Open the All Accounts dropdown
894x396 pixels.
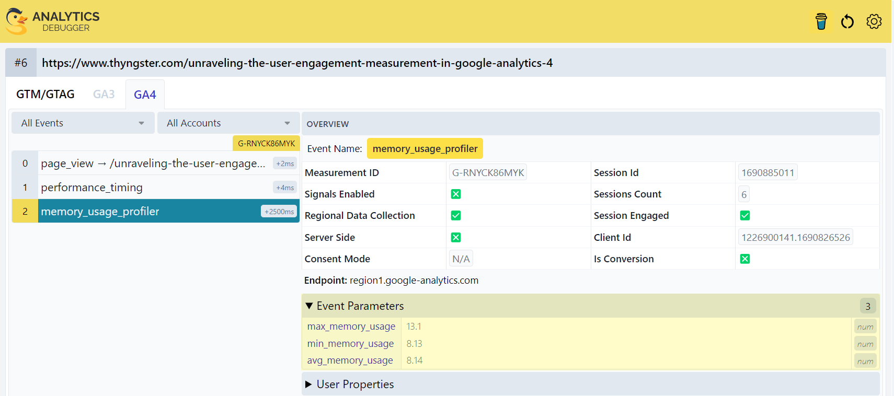pyautogui.click(x=228, y=123)
